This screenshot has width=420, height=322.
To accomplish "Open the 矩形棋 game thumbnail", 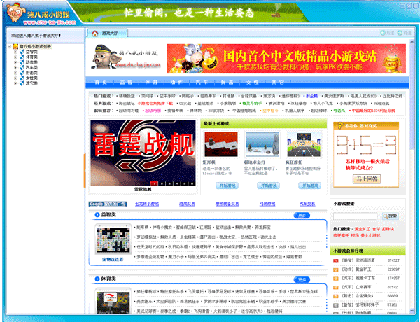I will pos(221,144).
